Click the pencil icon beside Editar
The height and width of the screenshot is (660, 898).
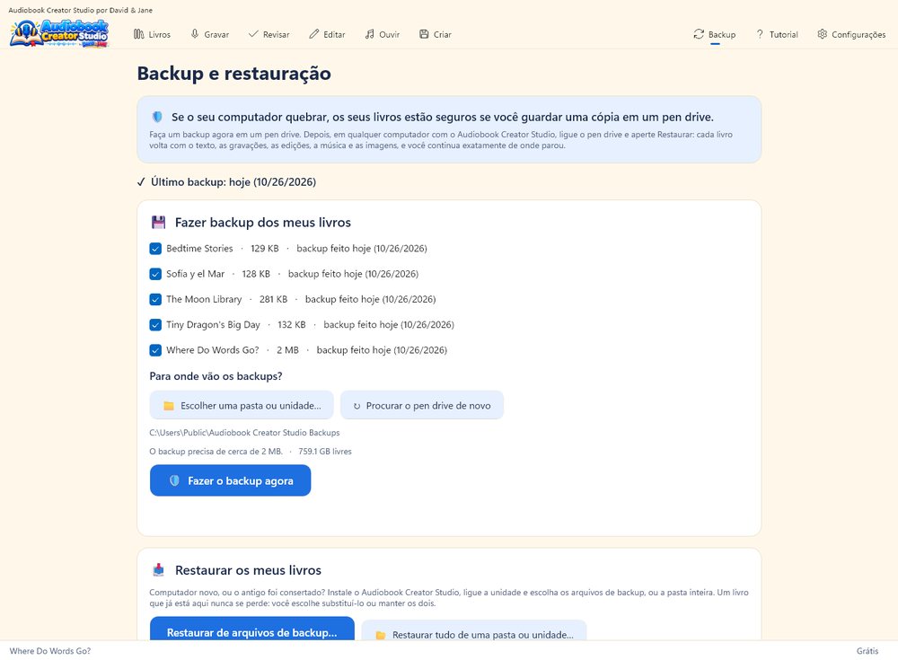click(x=313, y=34)
